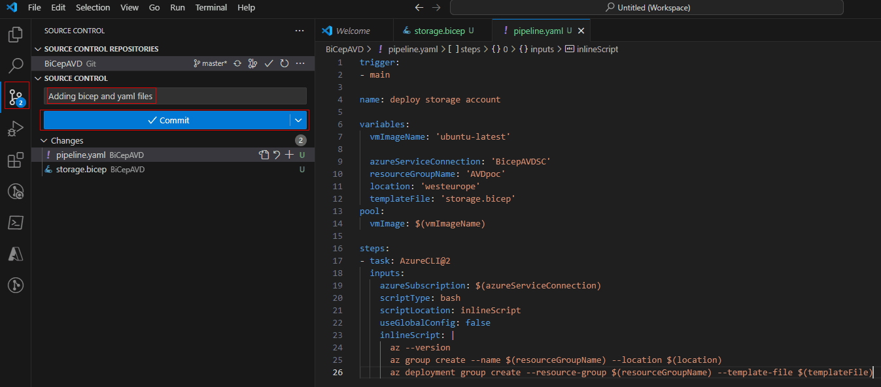Select storage.bicep in the Changes list
Image resolution: width=881 pixels, height=387 pixels.
pos(81,170)
